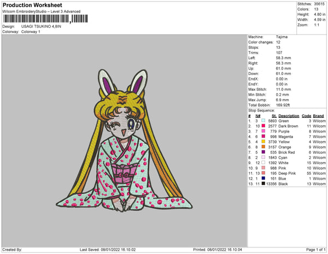Click the Production Worksheet title

click(32, 5)
